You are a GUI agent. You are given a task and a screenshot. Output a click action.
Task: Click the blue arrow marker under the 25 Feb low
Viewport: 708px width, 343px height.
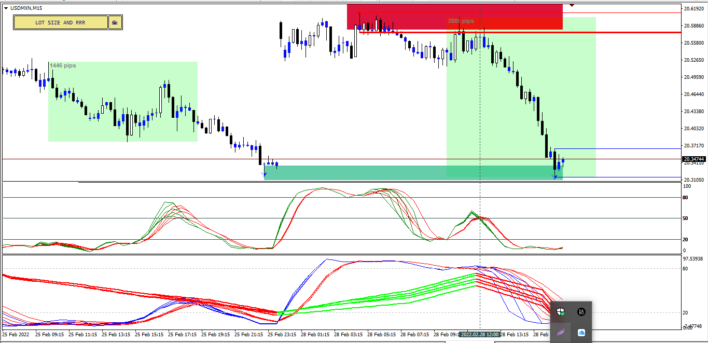click(265, 175)
